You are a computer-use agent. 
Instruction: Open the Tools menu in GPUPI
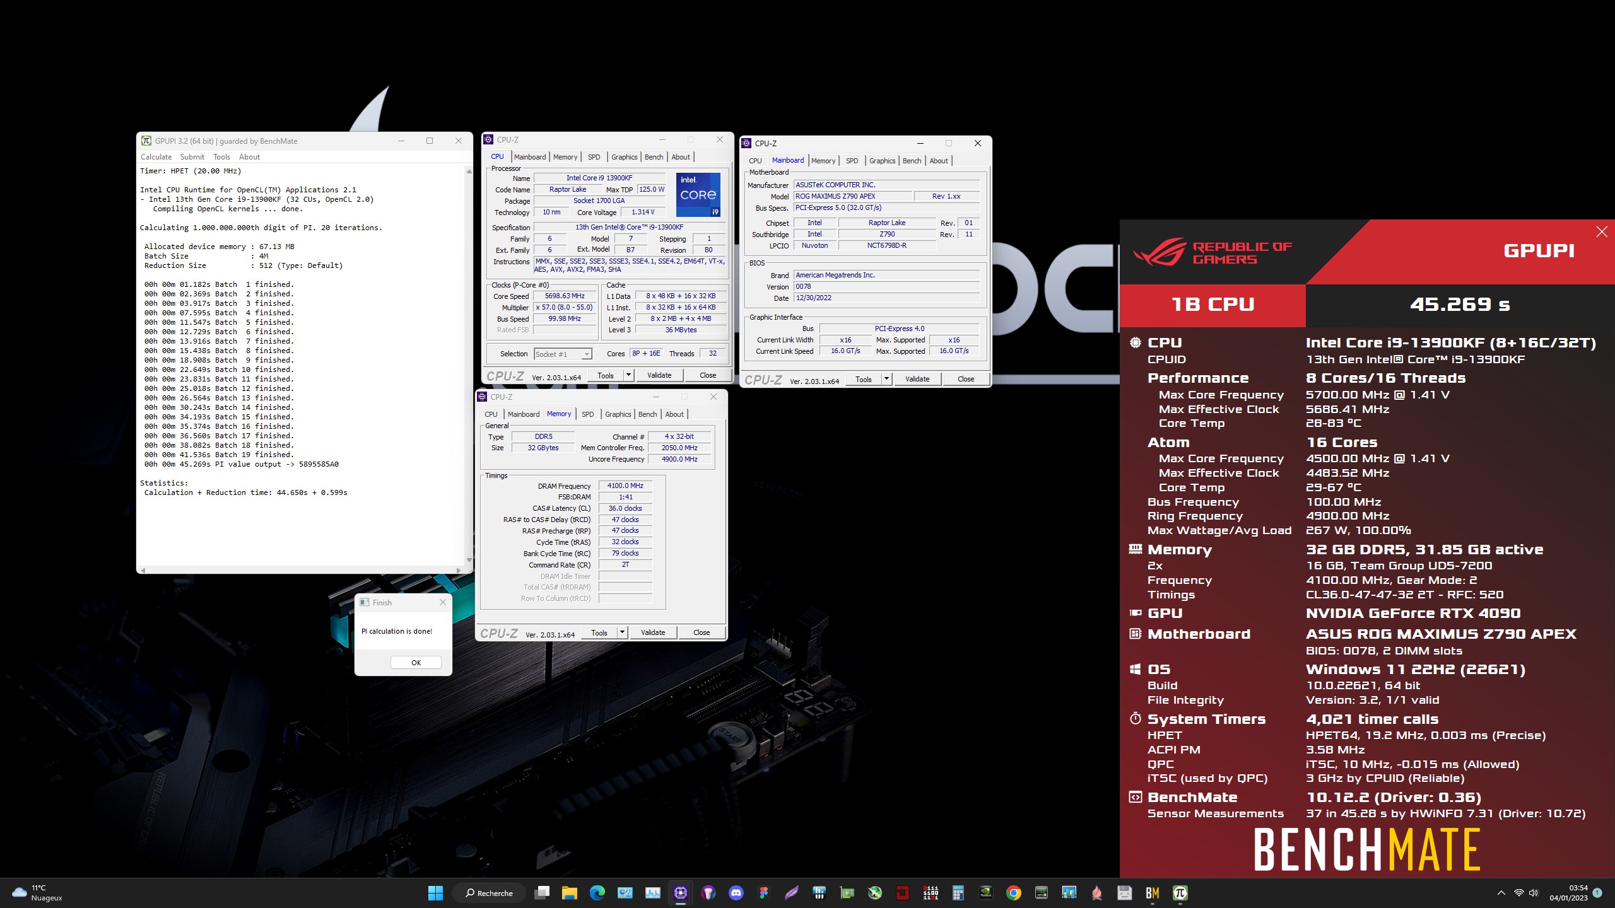pos(221,157)
